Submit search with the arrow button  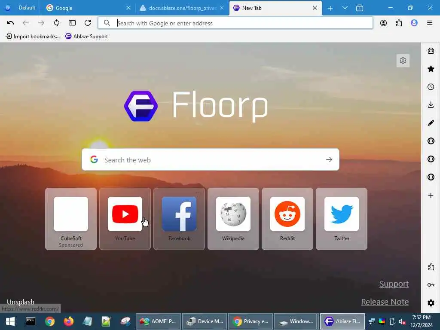click(329, 160)
